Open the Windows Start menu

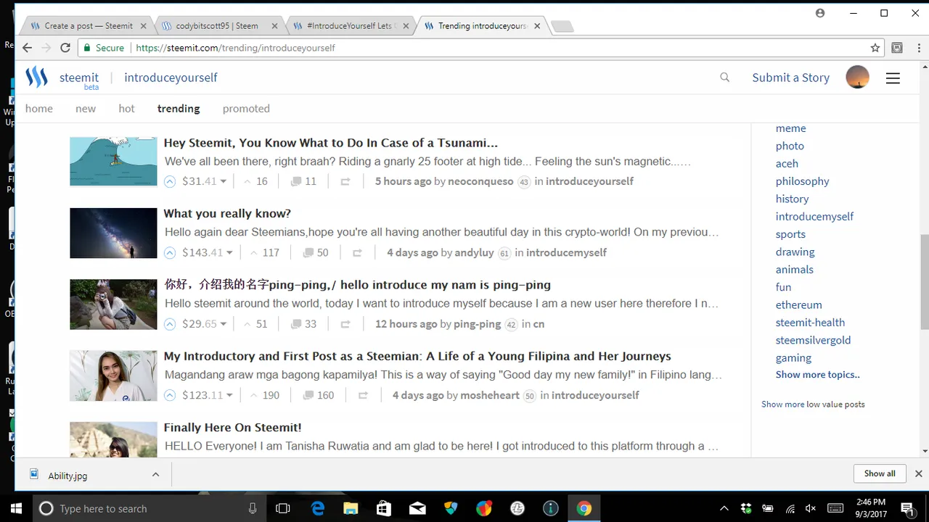pyautogui.click(x=16, y=508)
